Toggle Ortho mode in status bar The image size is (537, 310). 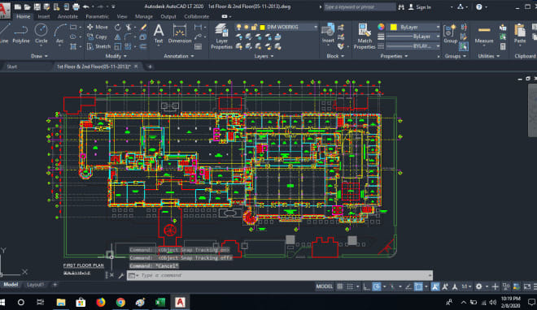click(x=366, y=286)
